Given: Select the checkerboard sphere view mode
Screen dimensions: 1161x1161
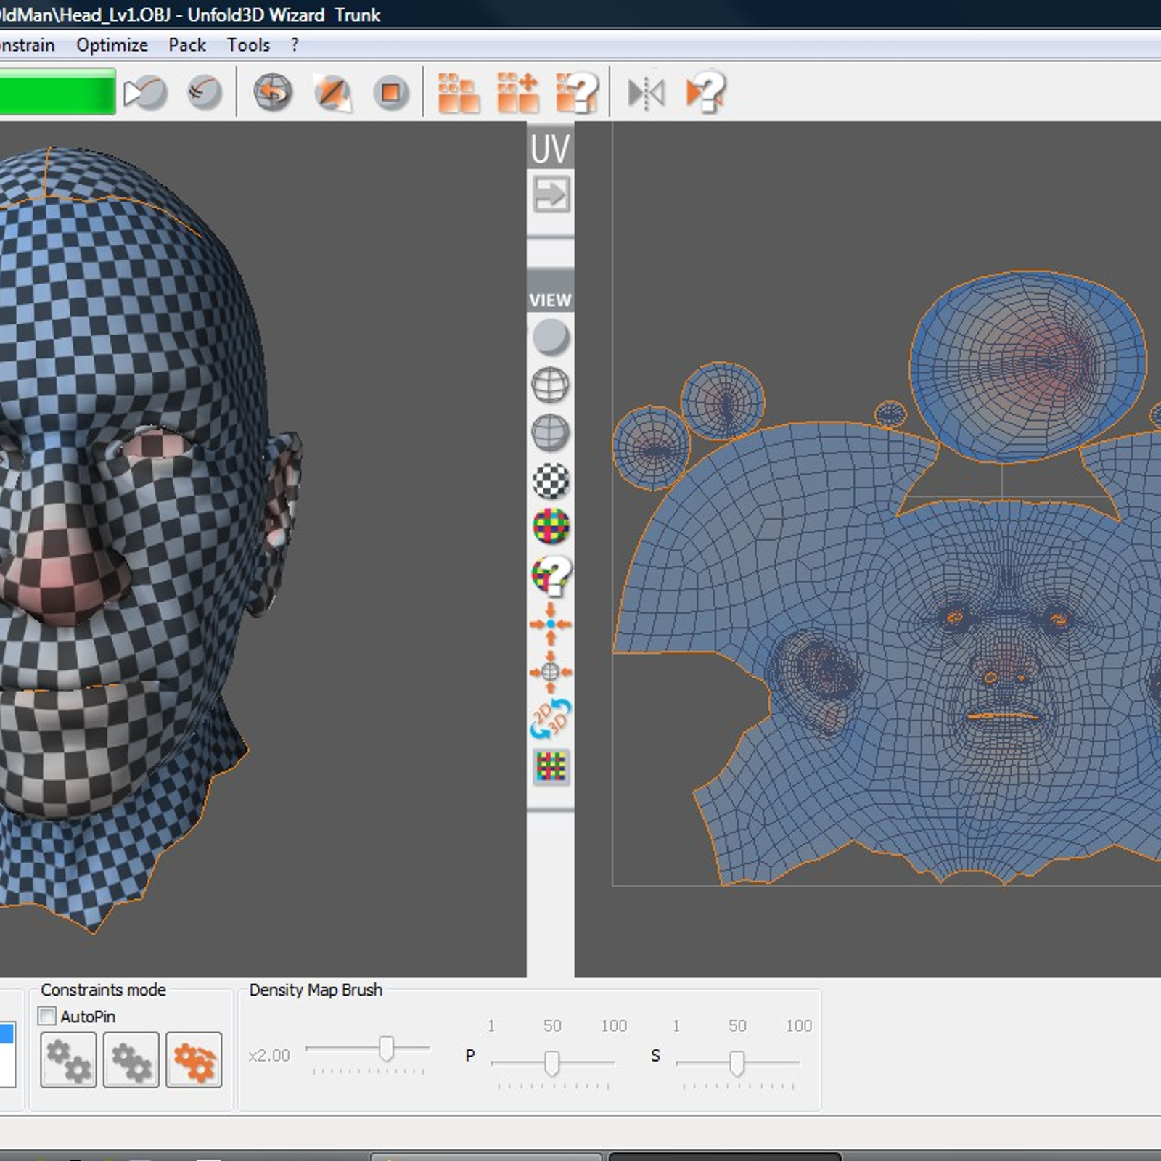Looking at the screenshot, I should click(551, 480).
